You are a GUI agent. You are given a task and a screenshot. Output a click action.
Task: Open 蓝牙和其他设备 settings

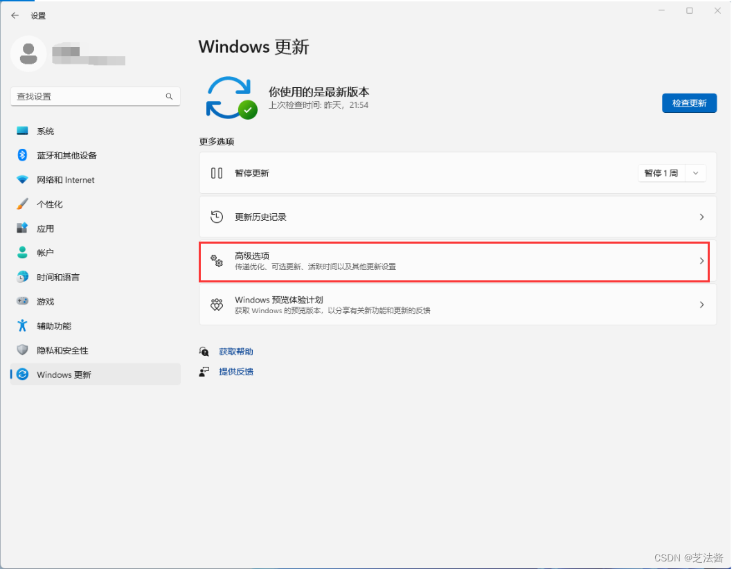coord(96,155)
